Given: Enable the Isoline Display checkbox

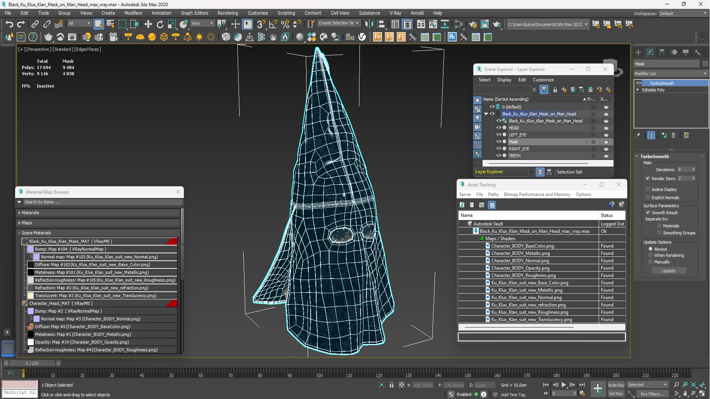Looking at the screenshot, I should 648,190.
